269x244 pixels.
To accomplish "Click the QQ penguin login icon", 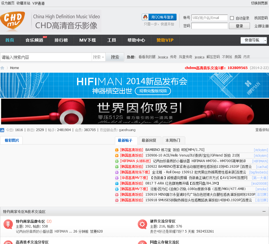I will coord(145,17).
